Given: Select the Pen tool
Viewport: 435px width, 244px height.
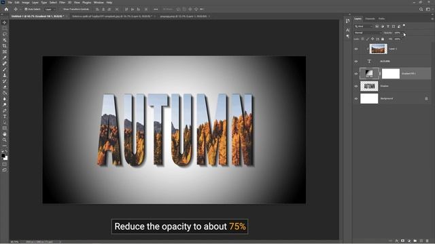Looking at the screenshot, I should click(x=5, y=110).
